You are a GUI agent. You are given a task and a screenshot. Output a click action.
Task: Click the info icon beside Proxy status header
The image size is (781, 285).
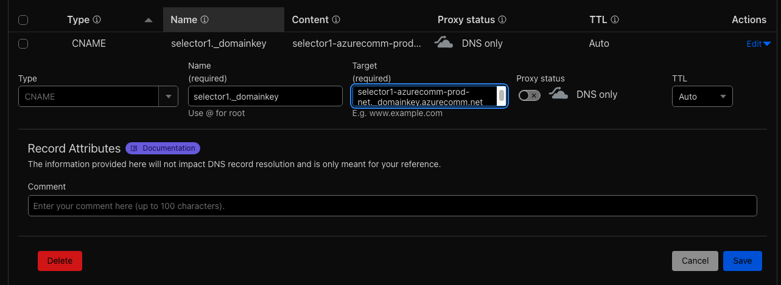(x=502, y=19)
